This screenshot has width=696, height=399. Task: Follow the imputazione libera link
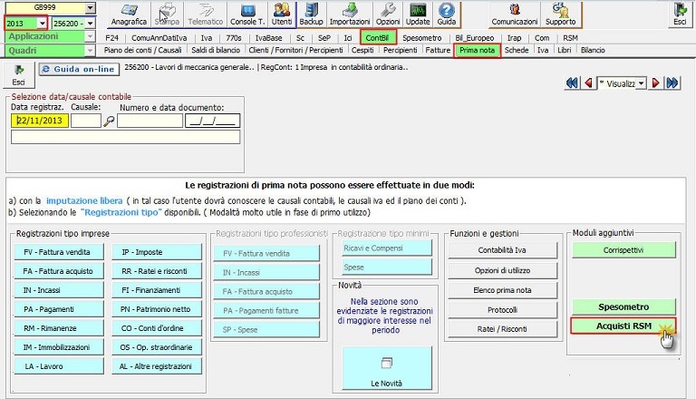[84, 200]
